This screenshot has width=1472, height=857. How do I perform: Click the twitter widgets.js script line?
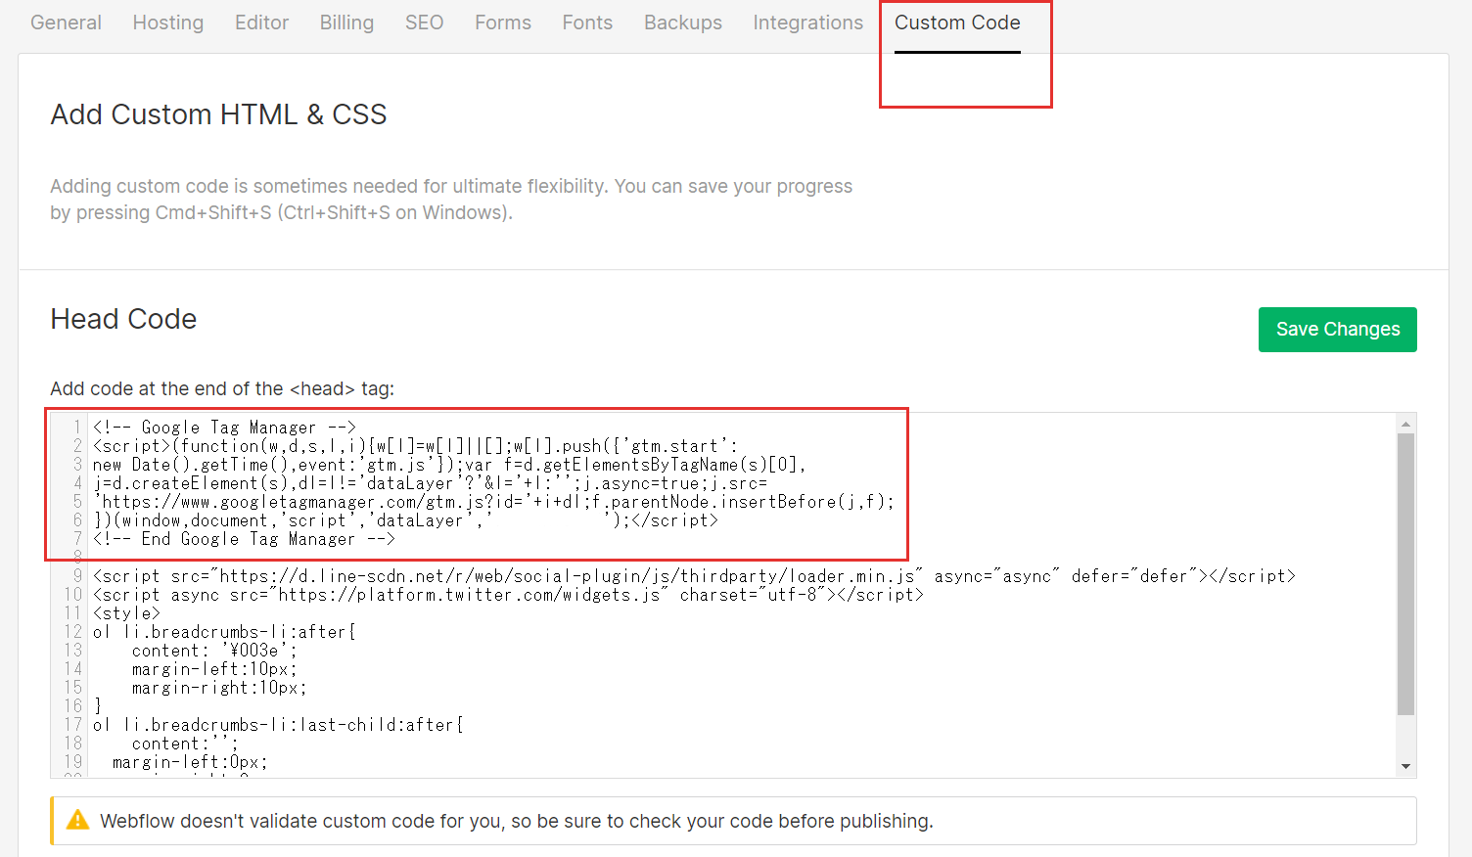point(508,595)
